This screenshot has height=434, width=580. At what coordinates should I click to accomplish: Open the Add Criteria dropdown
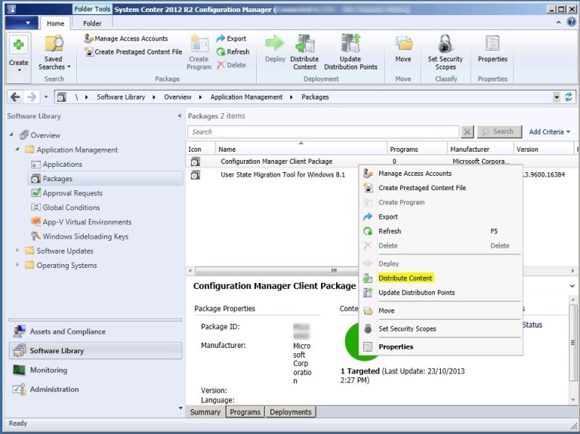[x=549, y=132]
